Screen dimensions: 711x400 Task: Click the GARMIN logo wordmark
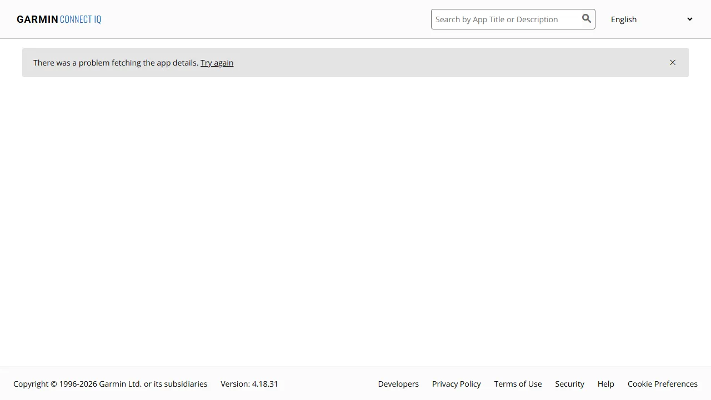point(37,19)
